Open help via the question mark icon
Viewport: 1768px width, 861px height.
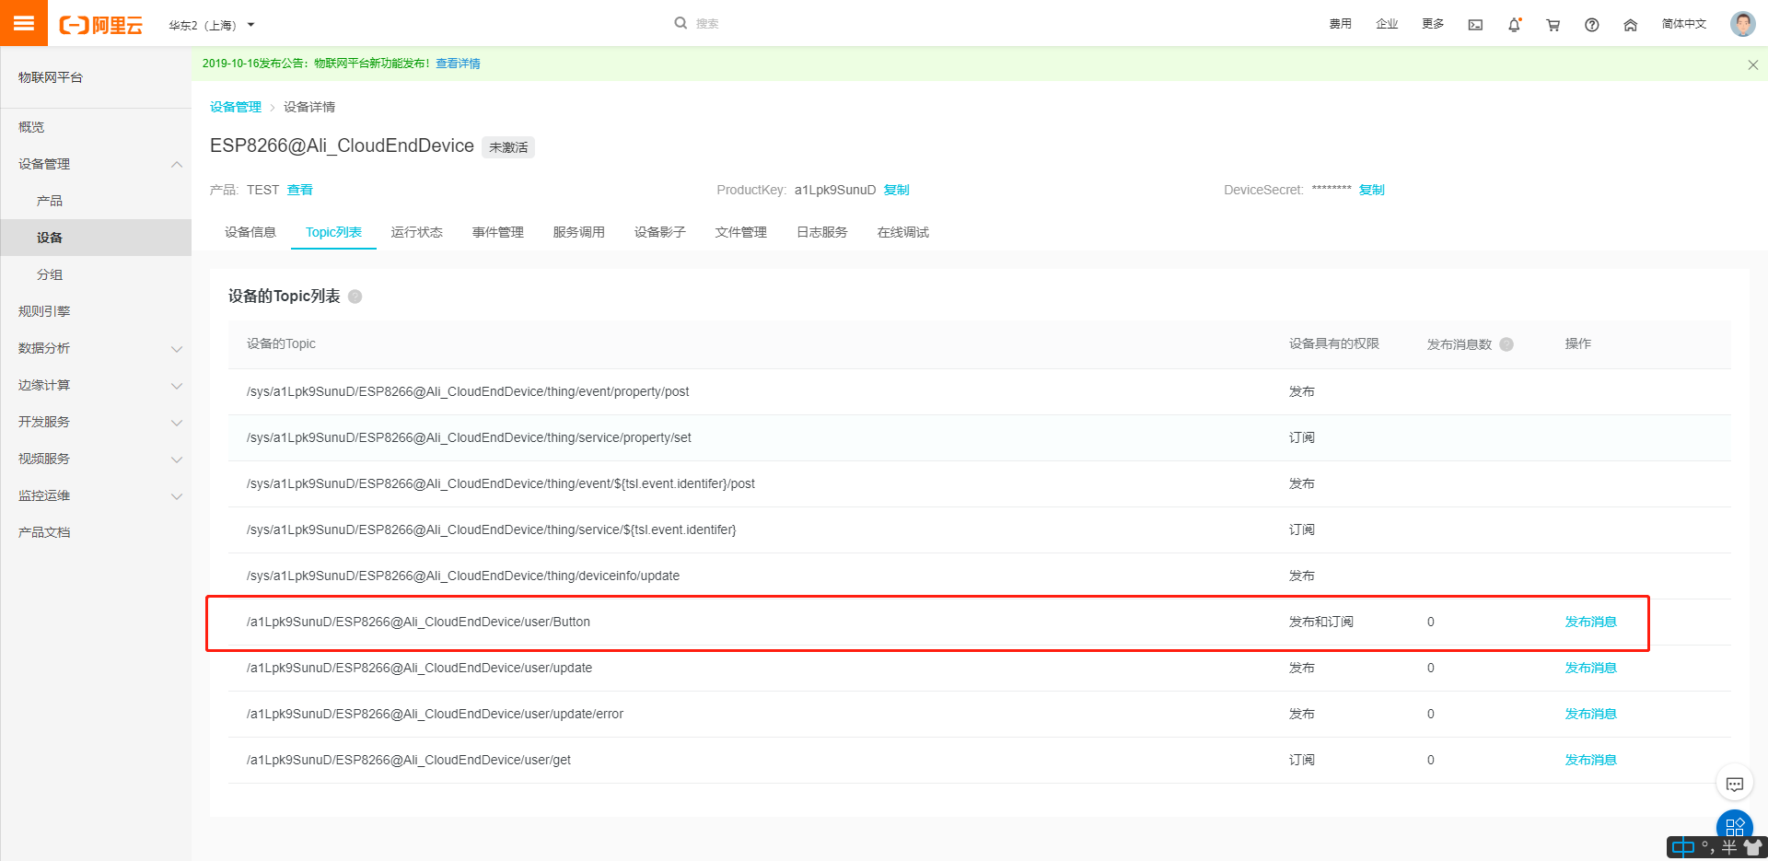coord(1591,25)
